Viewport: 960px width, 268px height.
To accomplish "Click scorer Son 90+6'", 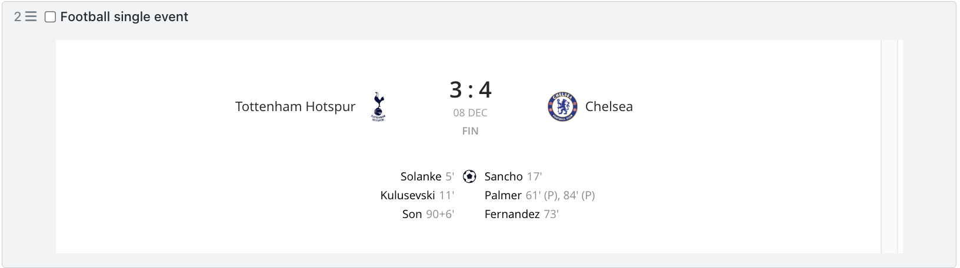I will (x=428, y=214).
